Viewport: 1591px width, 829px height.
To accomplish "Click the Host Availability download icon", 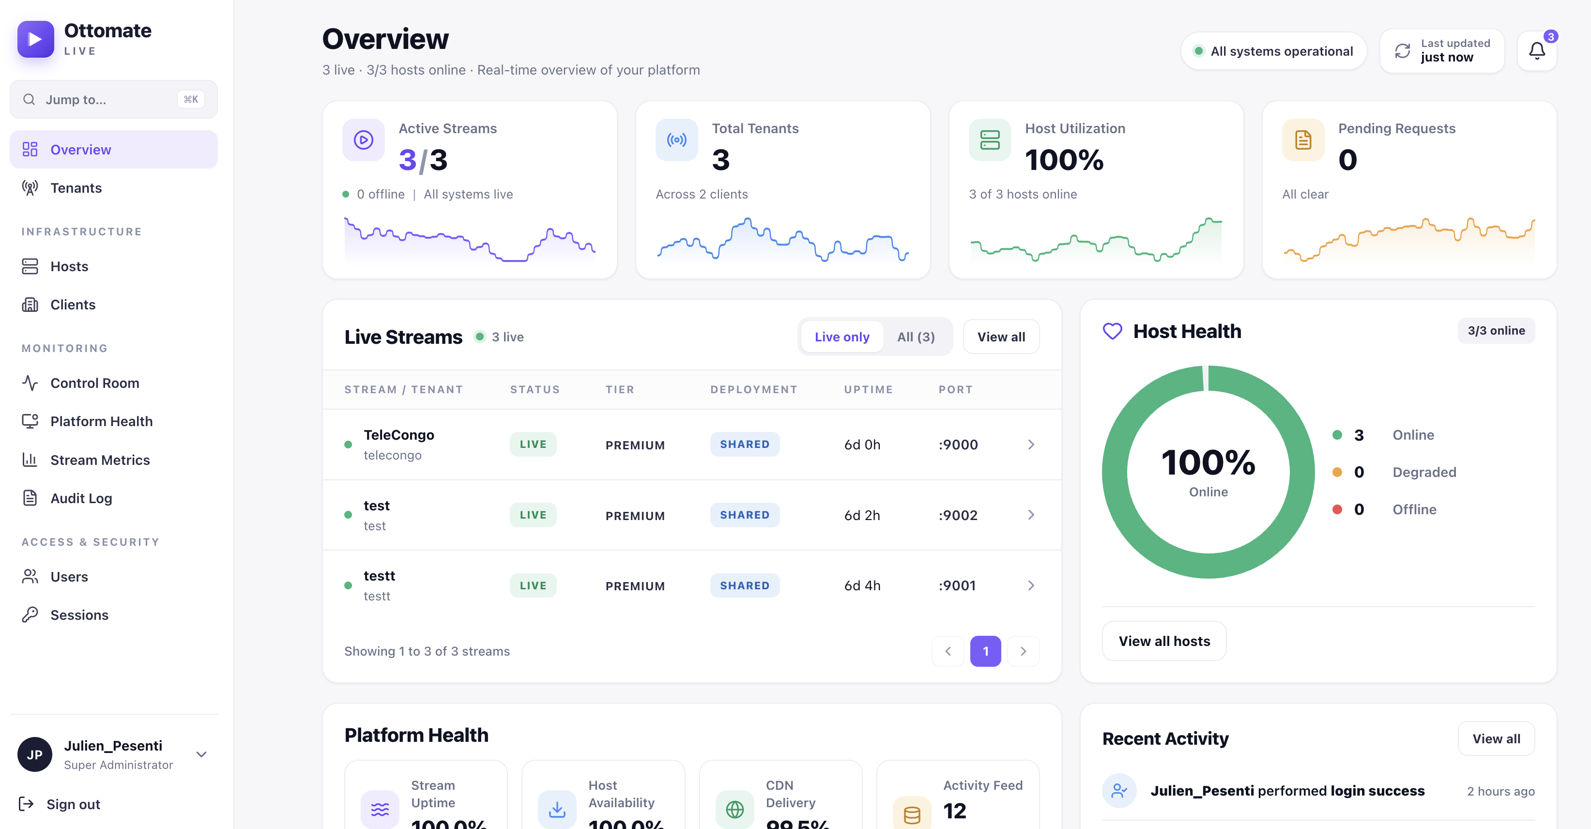I will tap(557, 809).
